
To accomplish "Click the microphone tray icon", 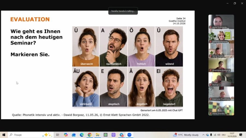I will click(211, 135).
